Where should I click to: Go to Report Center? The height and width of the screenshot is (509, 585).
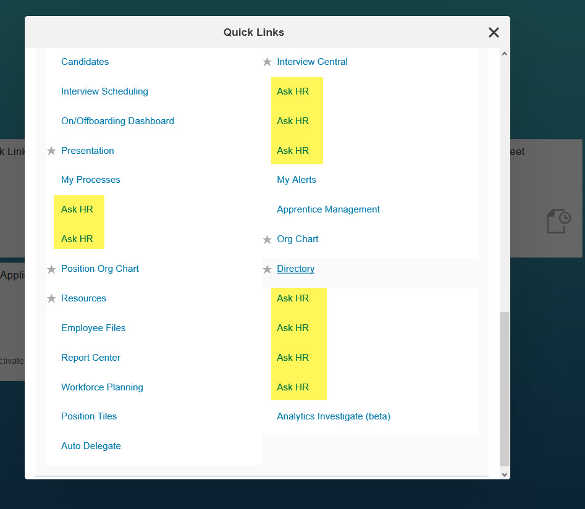[x=91, y=358]
